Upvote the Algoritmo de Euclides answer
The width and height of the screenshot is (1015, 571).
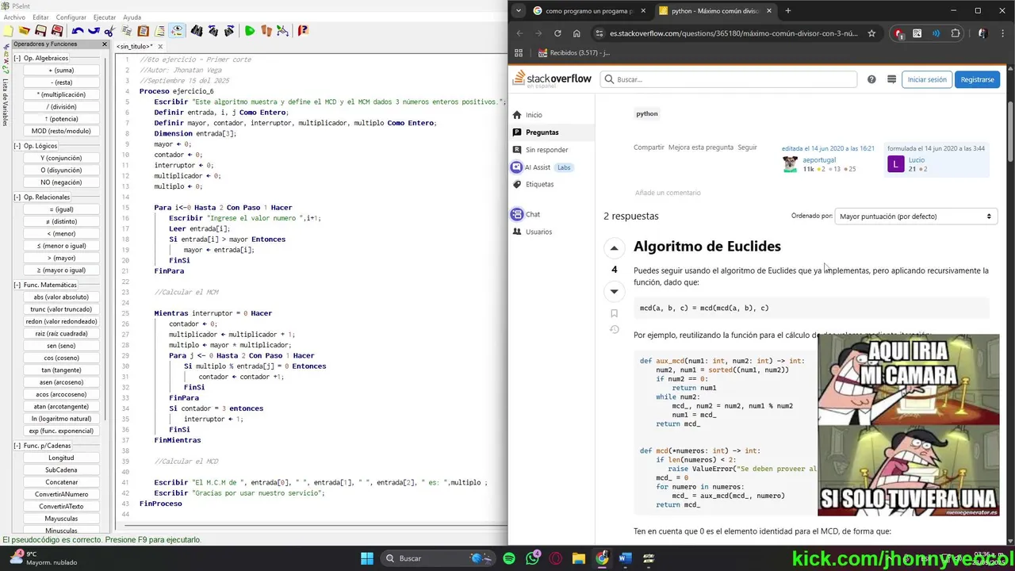(614, 248)
